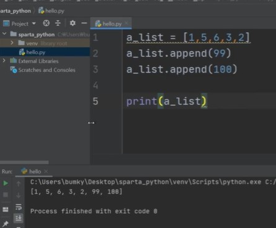Click the Python file icon beside hello.py in tree

[x=22, y=52]
